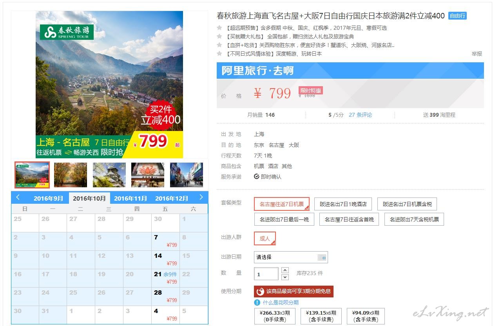Click the star beside 超远期预售
The width and height of the screenshot is (493, 326).
[219, 28]
